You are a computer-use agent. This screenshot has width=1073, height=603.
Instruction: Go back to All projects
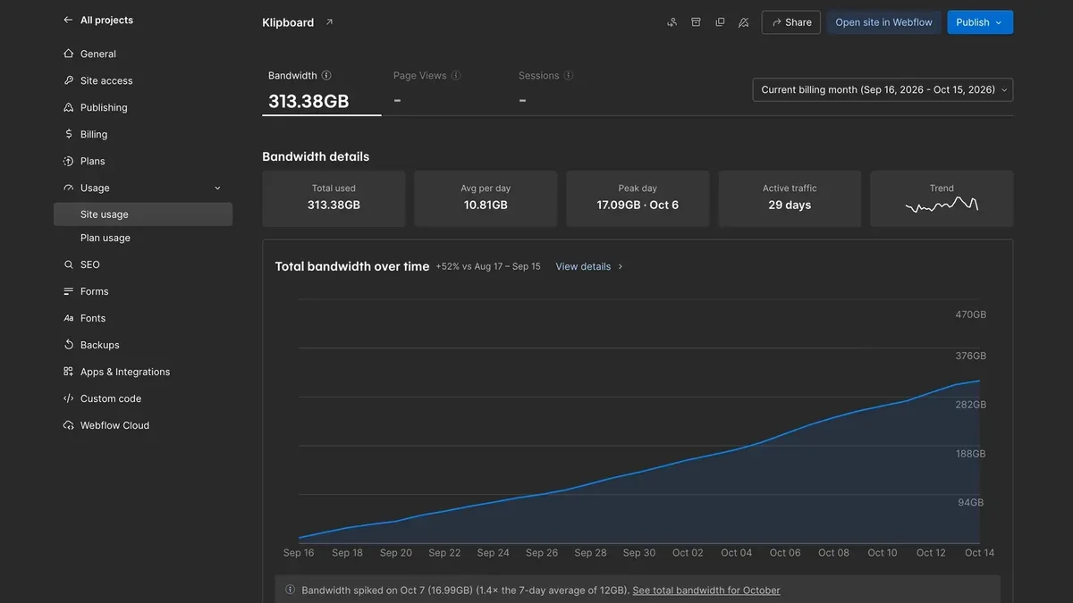click(x=97, y=20)
